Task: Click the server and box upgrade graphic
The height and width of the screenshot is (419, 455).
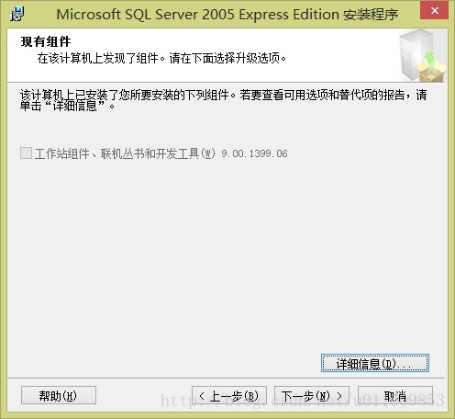Action: [x=422, y=55]
